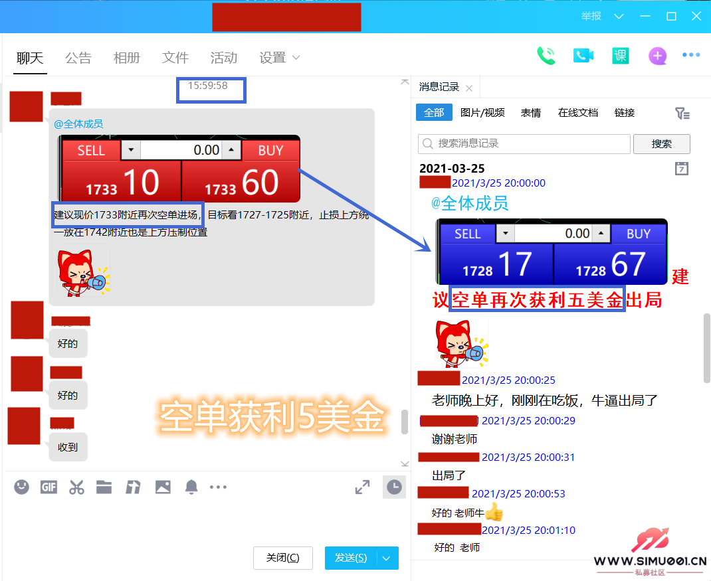Click the 搜索消息记录 search field
Screen dimensions: 711x581
[x=525, y=143]
